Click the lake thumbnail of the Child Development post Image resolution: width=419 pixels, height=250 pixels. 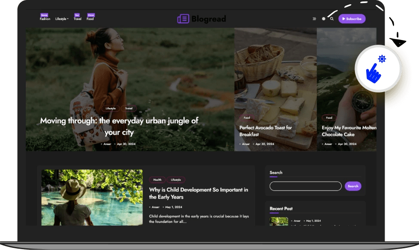pyautogui.click(x=92, y=197)
